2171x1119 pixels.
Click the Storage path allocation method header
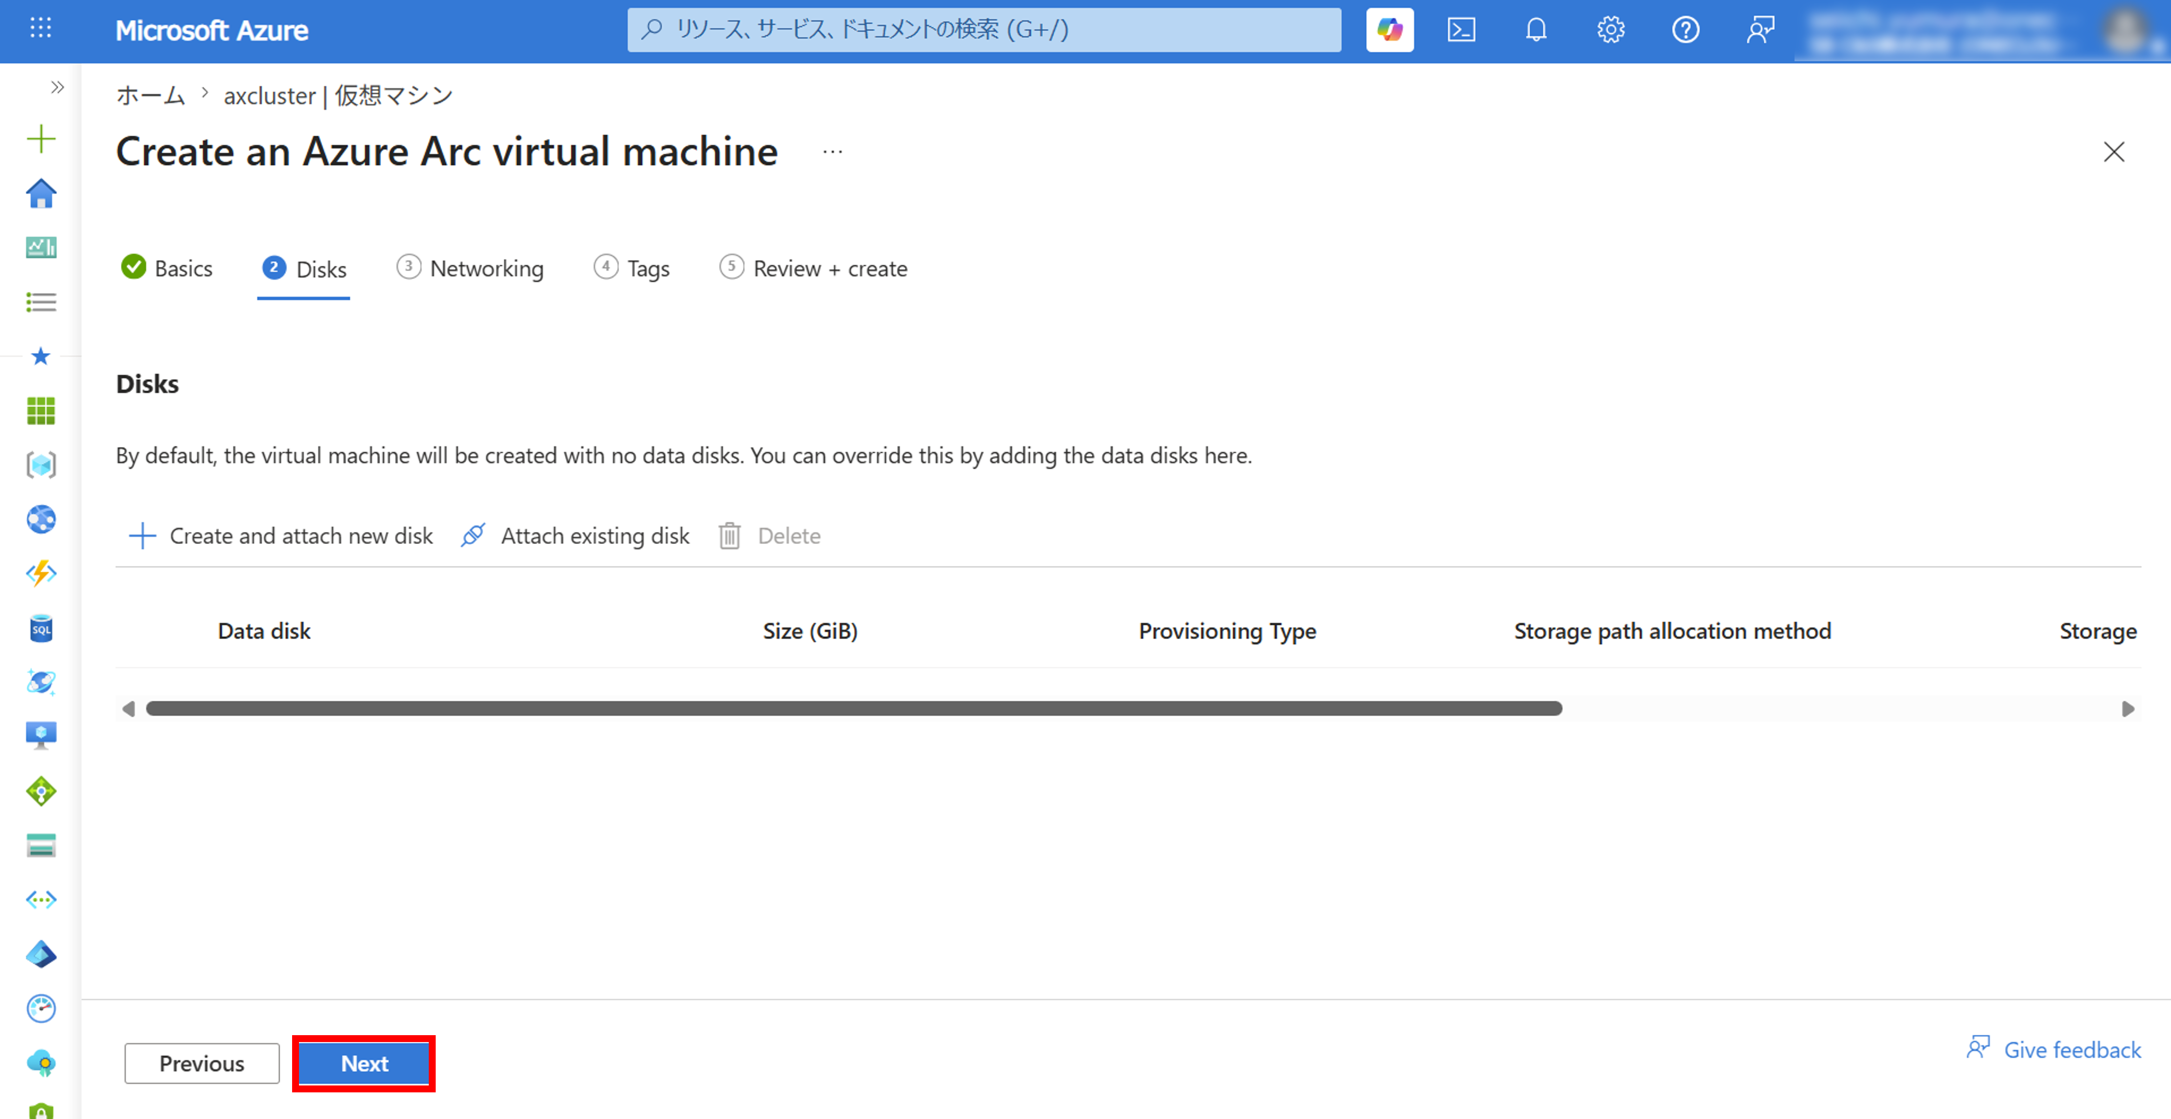pos(1672,631)
